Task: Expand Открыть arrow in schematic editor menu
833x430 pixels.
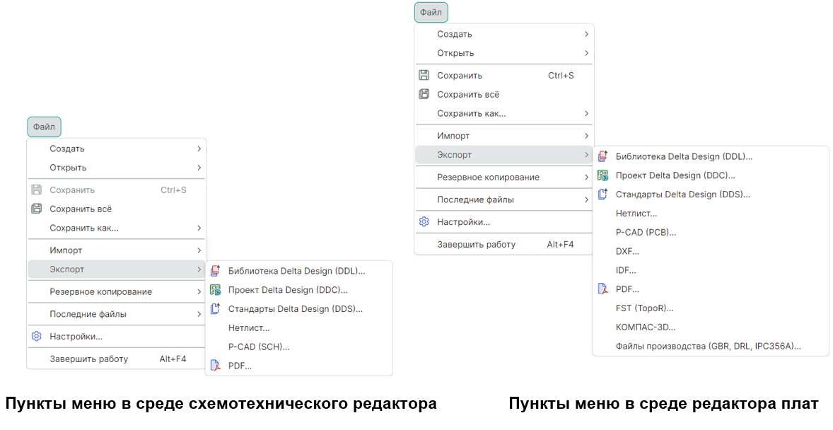Action: click(x=199, y=168)
